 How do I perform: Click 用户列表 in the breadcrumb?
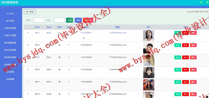pyautogui.click(x=205, y=12)
